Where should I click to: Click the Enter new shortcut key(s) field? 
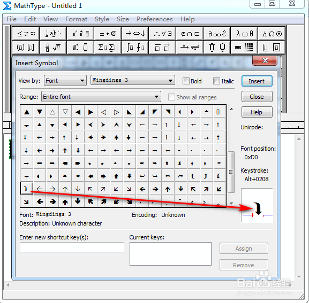(72, 247)
